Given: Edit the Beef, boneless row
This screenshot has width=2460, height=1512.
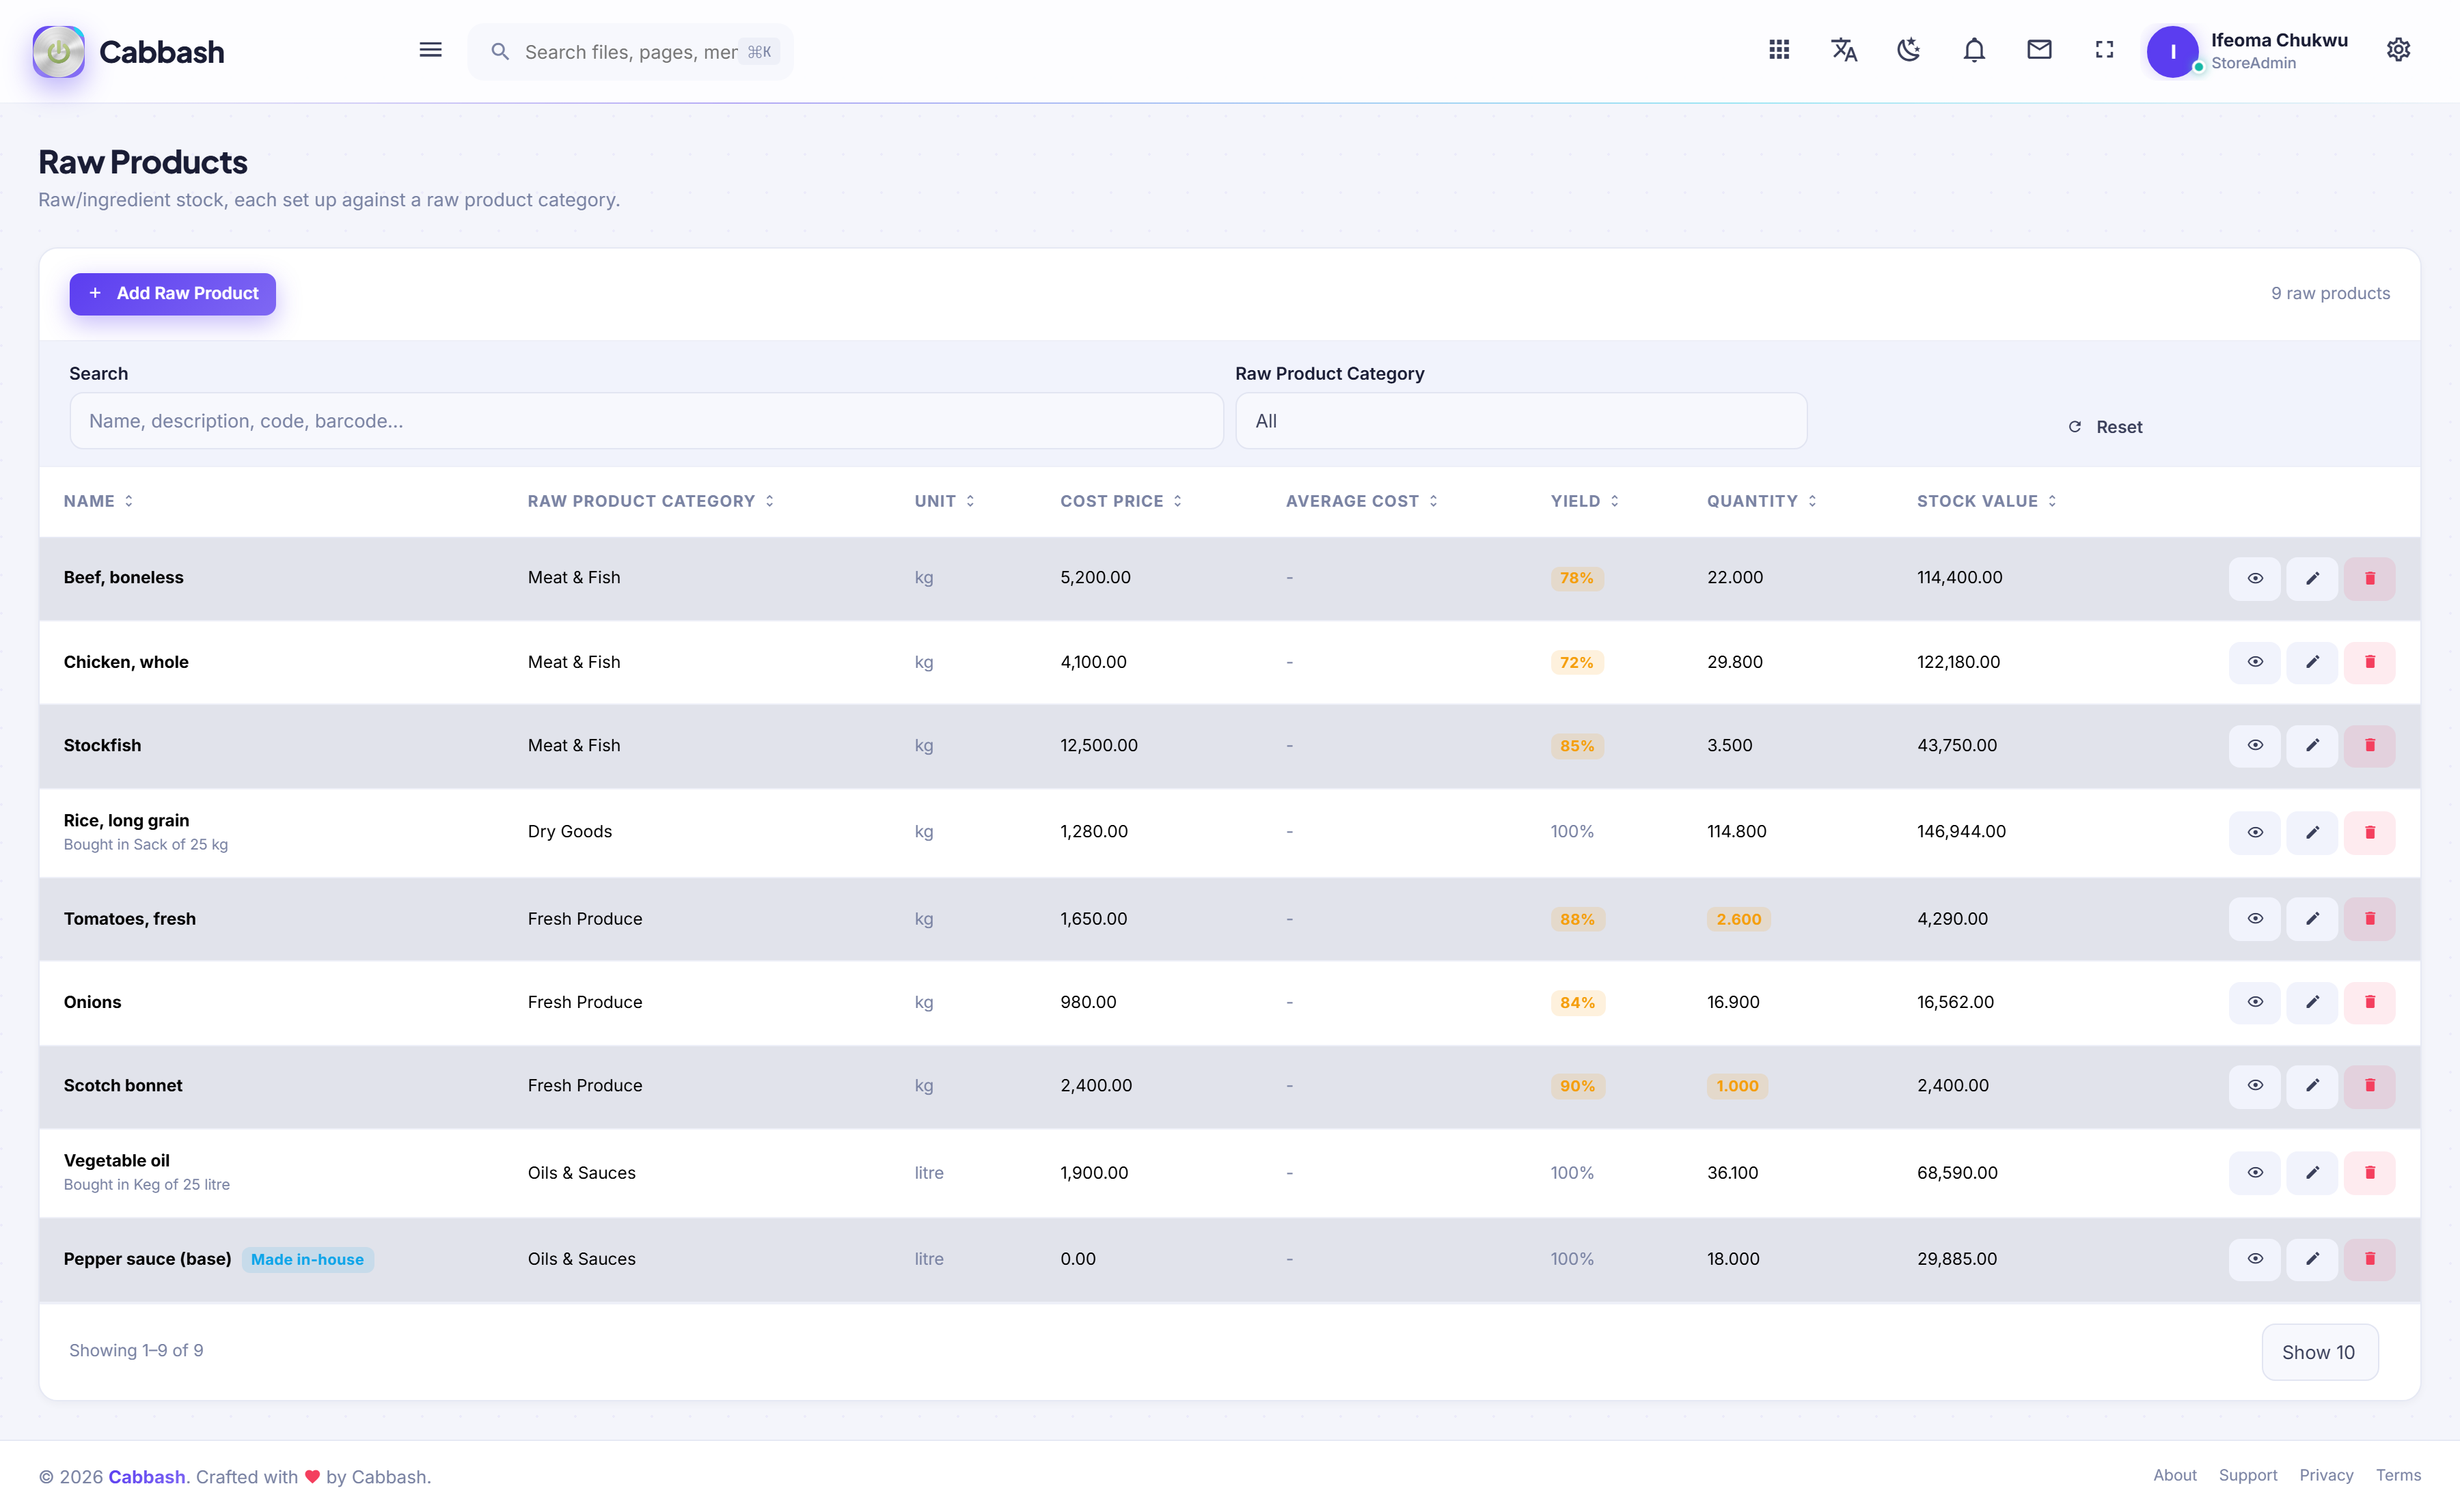Looking at the screenshot, I should click(x=2312, y=578).
